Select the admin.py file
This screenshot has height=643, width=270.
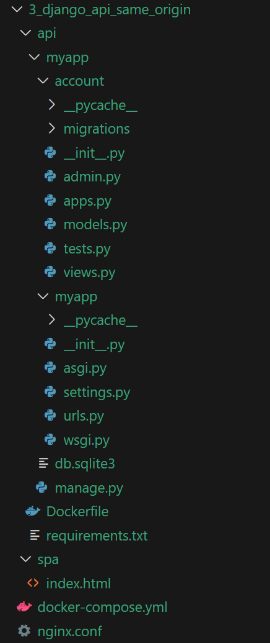click(92, 176)
